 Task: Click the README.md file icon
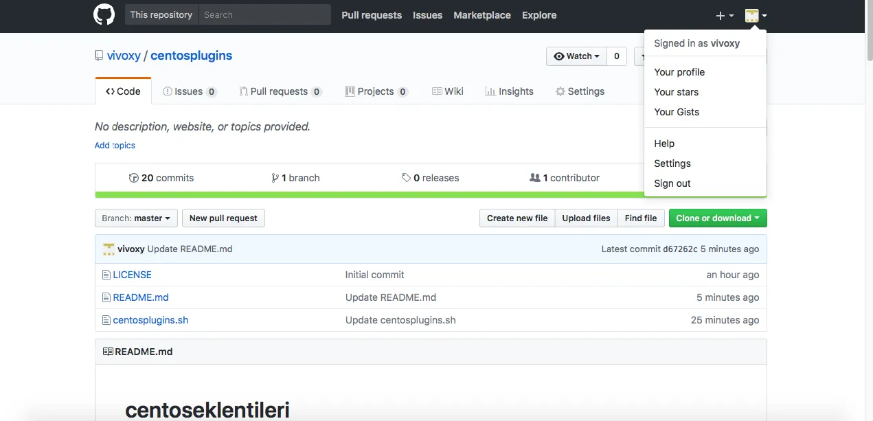pyautogui.click(x=106, y=297)
